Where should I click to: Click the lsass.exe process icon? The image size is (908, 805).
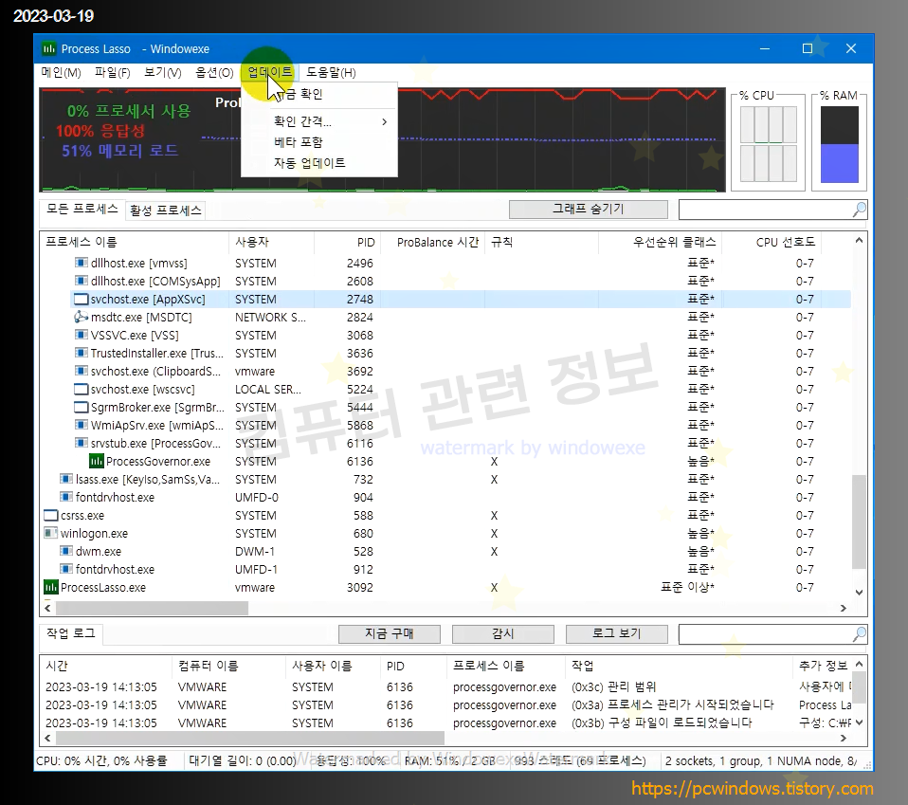pos(66,479)
